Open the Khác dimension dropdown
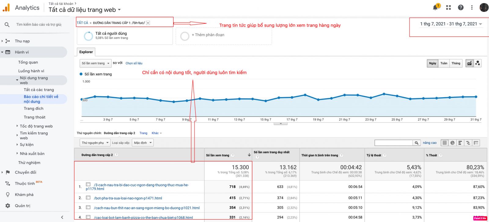Image resolution: width=489 pixels, height=222 pixels. pyautogui.click(x=157, y=133)
